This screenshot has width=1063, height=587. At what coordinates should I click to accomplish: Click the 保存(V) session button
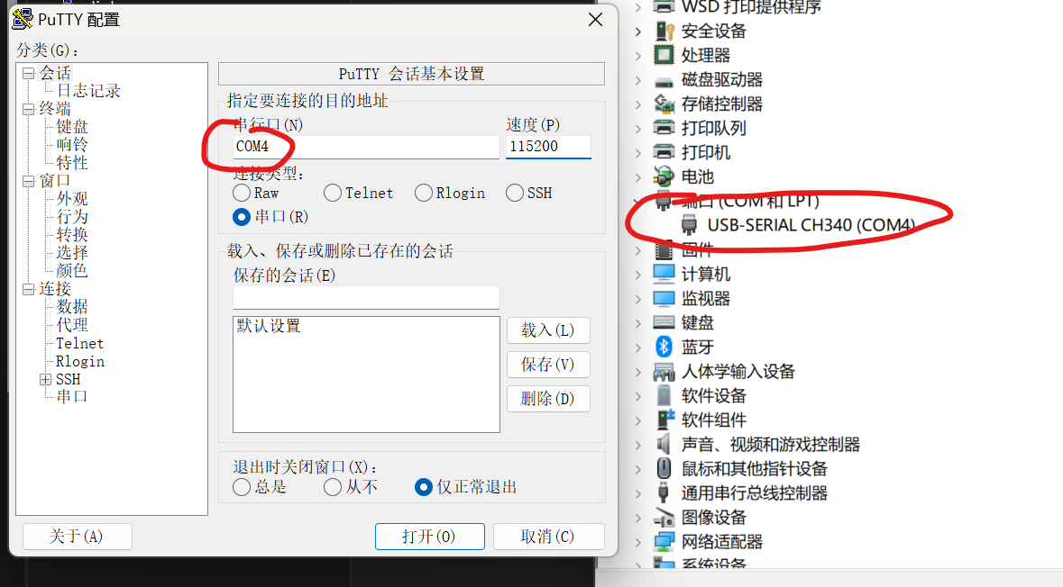pos(548,365)
